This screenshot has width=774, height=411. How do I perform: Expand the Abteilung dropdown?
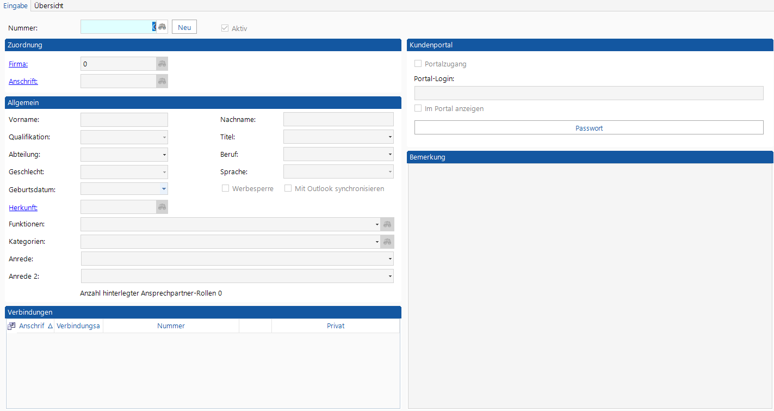click(x=164, y=155)
